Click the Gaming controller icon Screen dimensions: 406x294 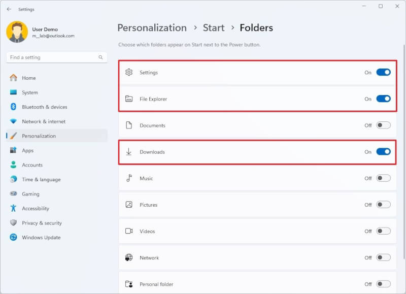click(x=13, y=193)
